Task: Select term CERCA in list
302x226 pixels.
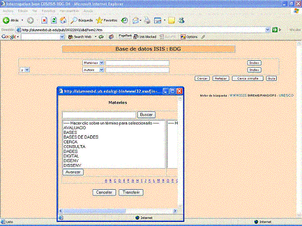Action: 71,142
